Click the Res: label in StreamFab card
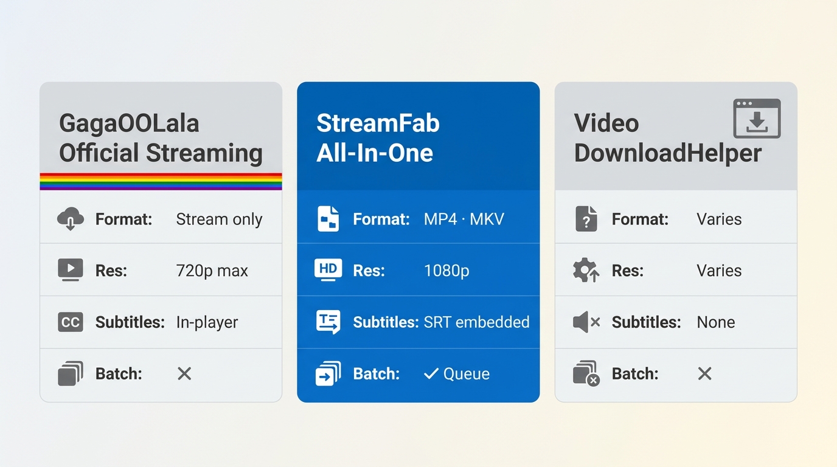The image size is (837, 467). [369, 271]
